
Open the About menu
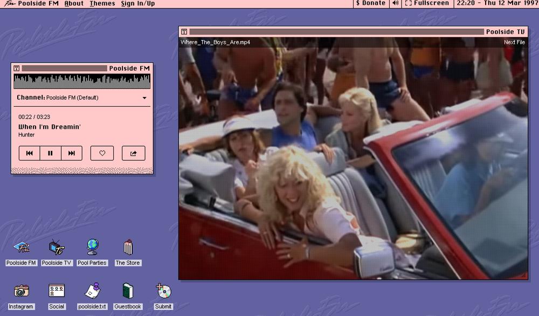coord(74,3)
